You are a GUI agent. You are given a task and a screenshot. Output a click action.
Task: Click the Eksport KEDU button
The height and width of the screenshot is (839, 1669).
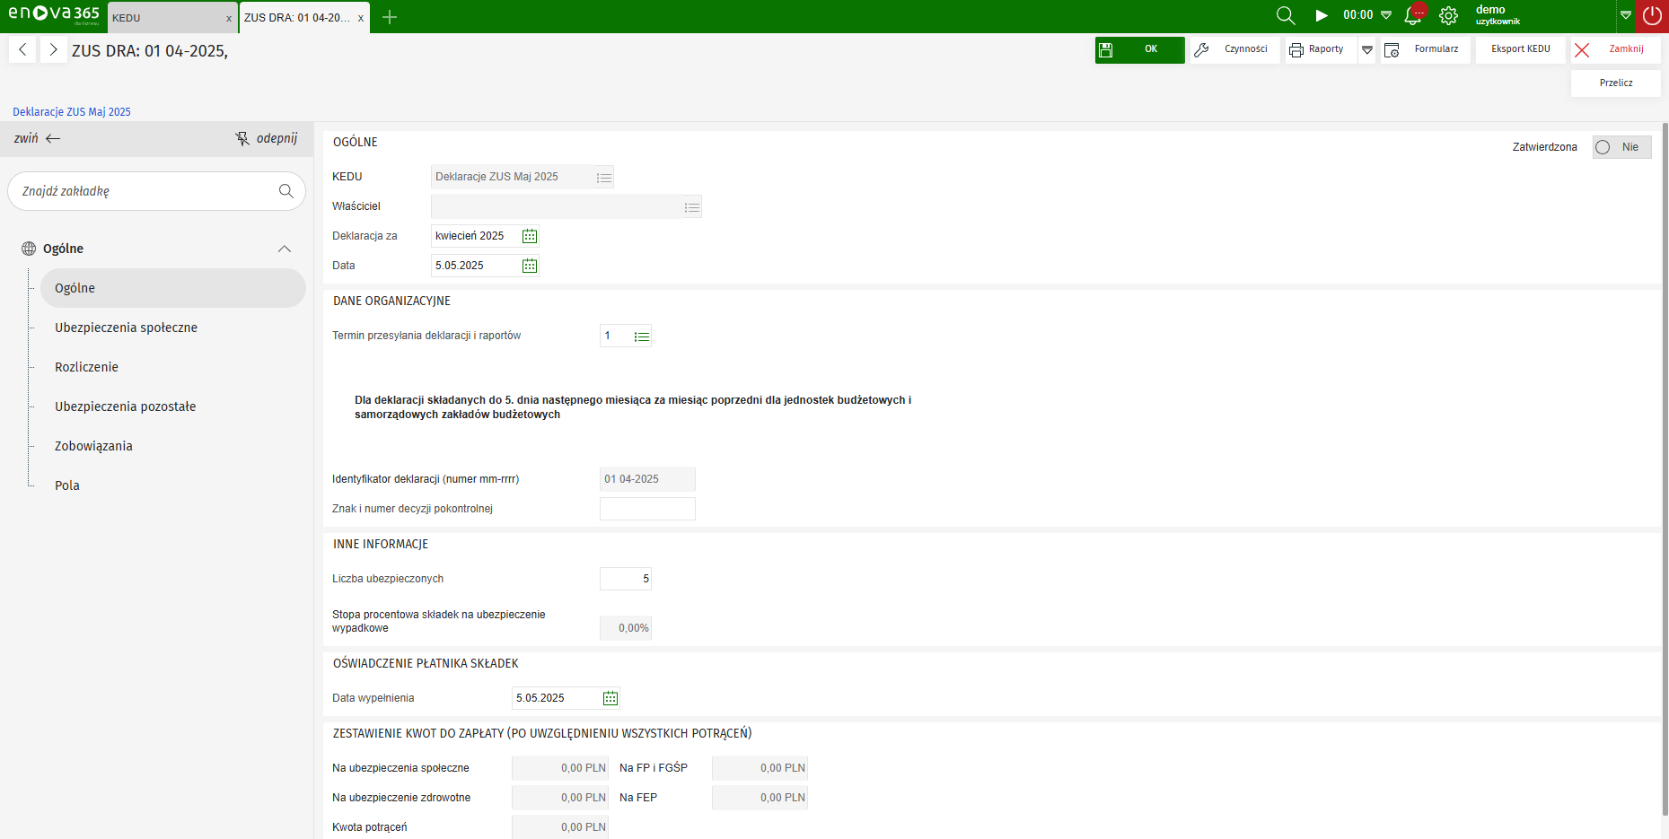(1520, 49)
